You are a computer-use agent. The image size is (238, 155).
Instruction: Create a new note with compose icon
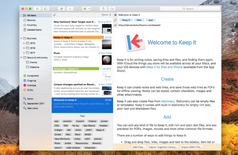coord(61,9)
